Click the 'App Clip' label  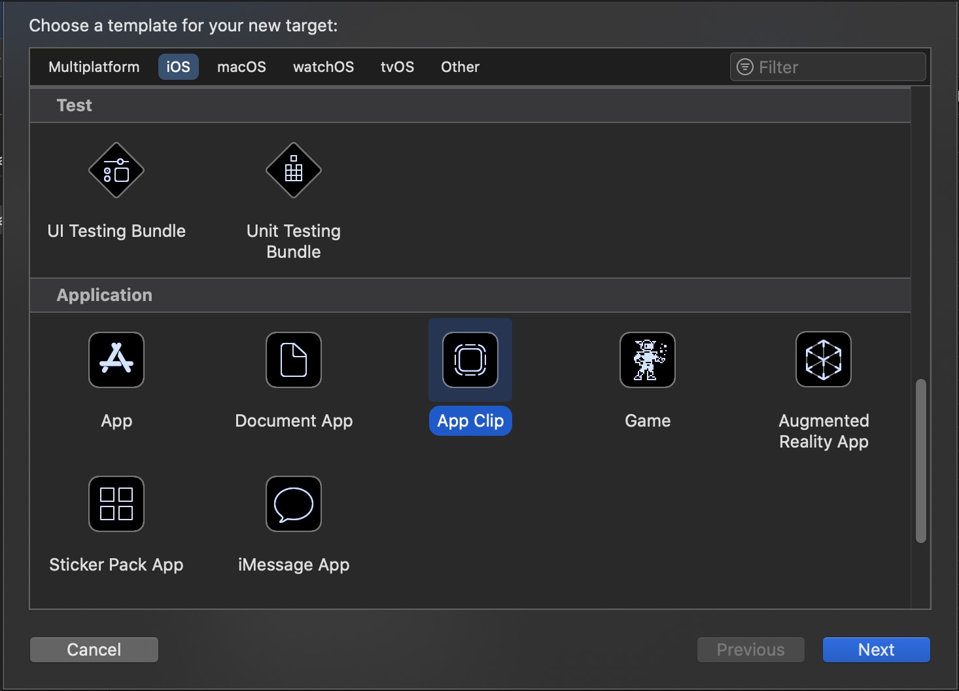[x=470, y=421]
